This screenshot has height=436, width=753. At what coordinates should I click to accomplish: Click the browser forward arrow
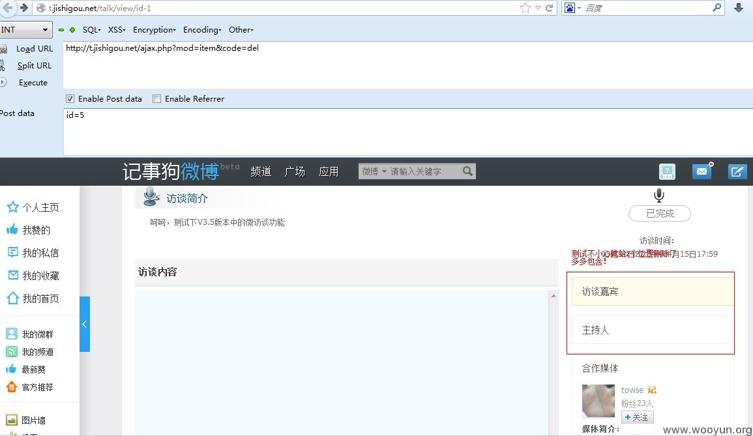tap(23, 8)
